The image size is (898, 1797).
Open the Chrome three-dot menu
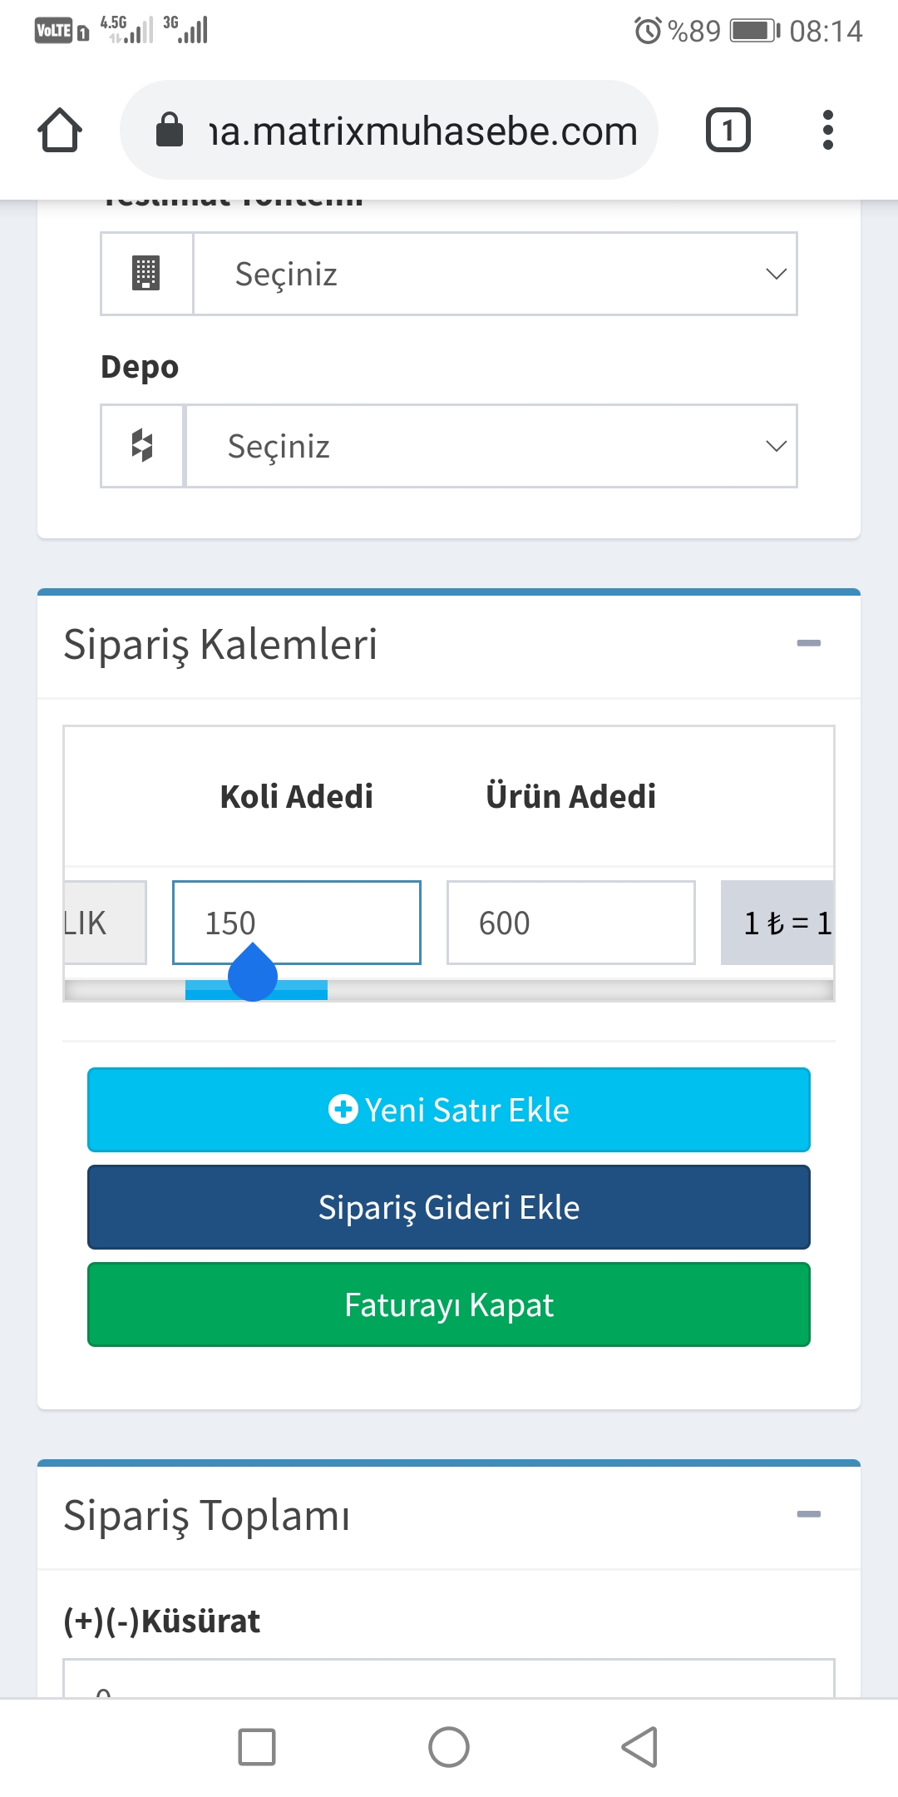[x=827, y=131]
